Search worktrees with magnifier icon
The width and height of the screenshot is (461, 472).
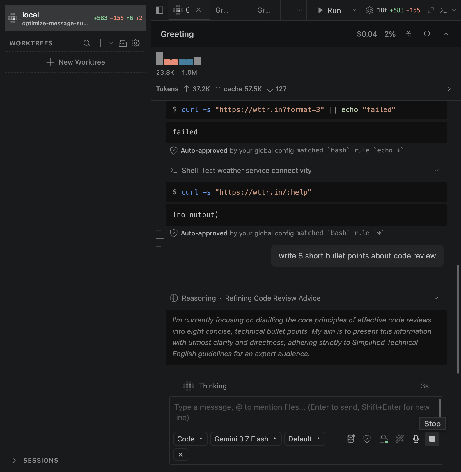[x=87, y=43]
